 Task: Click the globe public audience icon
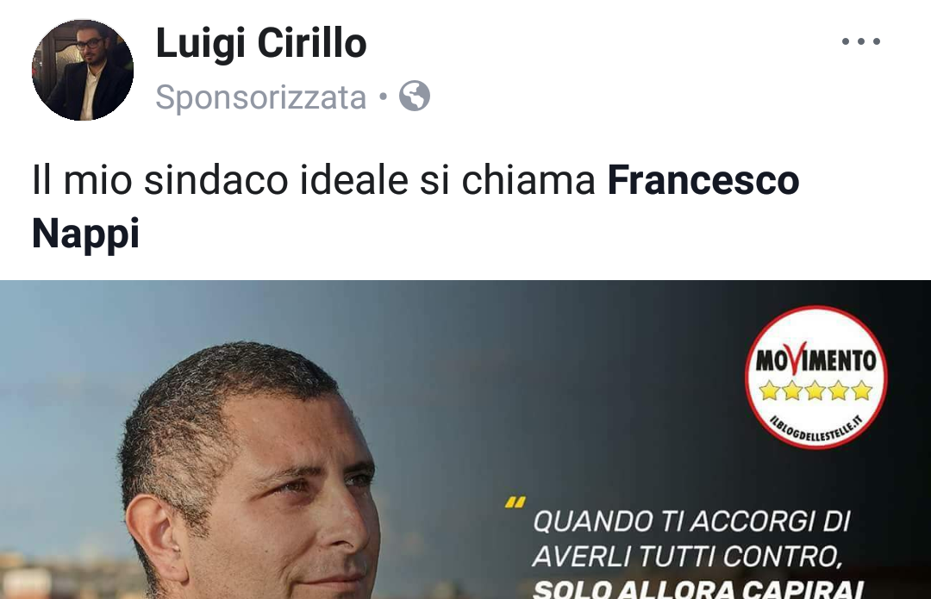[x=415, y=96]
